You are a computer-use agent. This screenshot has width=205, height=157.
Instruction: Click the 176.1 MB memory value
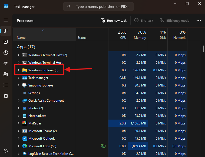[x=140, y=70]
